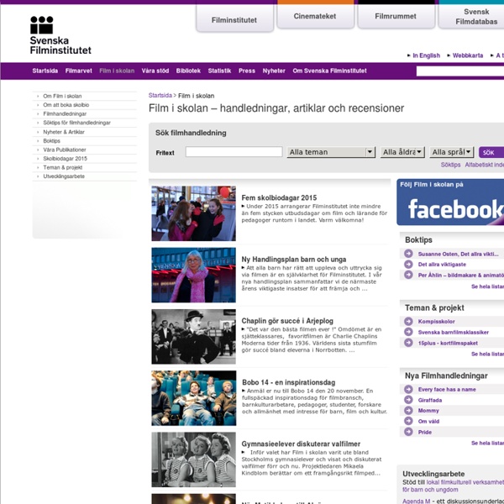Screen dimensions: 504x504
Task: Switch to the Cinemateket top tab
Action: (315, 16)
